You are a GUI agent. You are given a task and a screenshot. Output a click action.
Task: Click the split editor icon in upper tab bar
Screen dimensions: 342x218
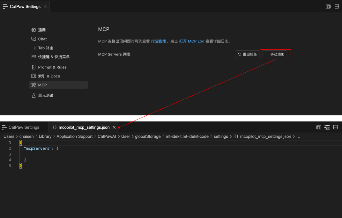337,6
